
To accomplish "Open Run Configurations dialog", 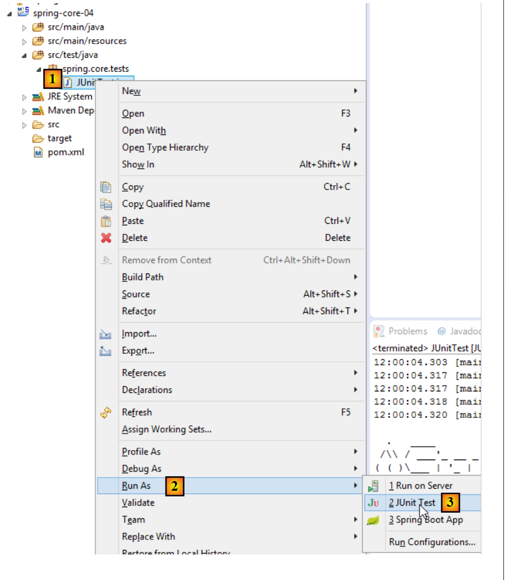I will pyautogui.click(x=432, y=542).
